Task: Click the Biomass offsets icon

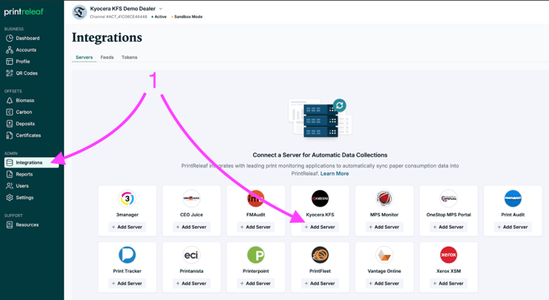Action: (10, 101)
